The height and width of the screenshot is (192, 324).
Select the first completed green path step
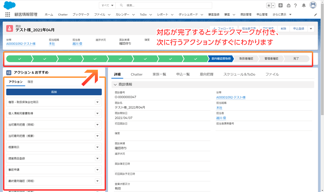[x=19, y=59]
